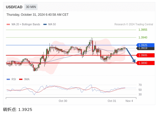Click the RSI 50 level label
Image resolution: width=161 pixels, height=114 pixels.
coord(140,90)
